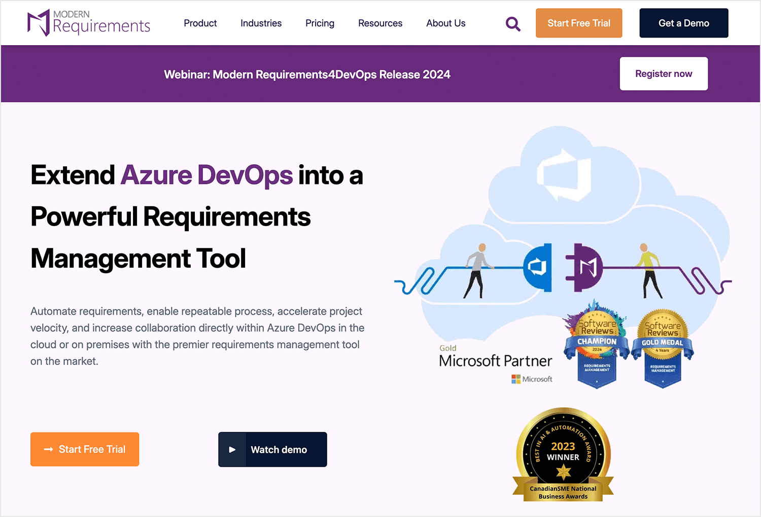
Task: Click the Software Reviews Gold Medal badge
Action: (x=663, y=349)
